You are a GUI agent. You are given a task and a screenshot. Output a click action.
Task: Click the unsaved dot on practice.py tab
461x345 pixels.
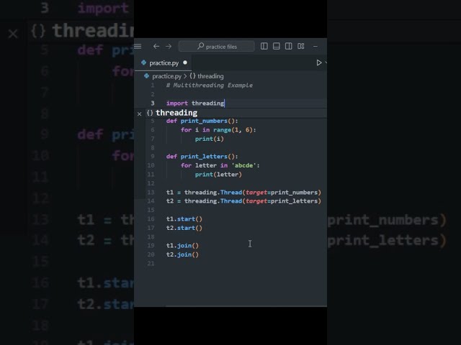click(x=185, y=63)
